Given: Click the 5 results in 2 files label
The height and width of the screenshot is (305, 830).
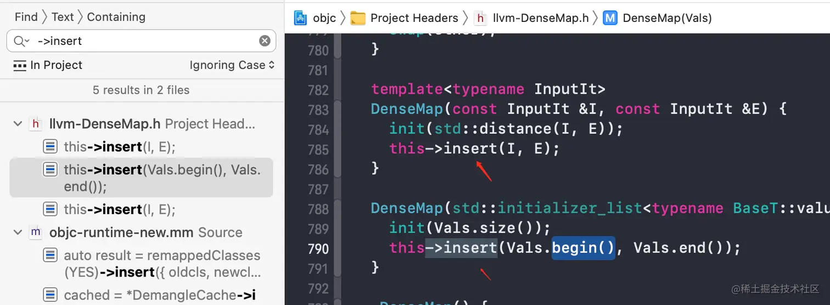Looking at the screenshot, I should click(141, 90).
